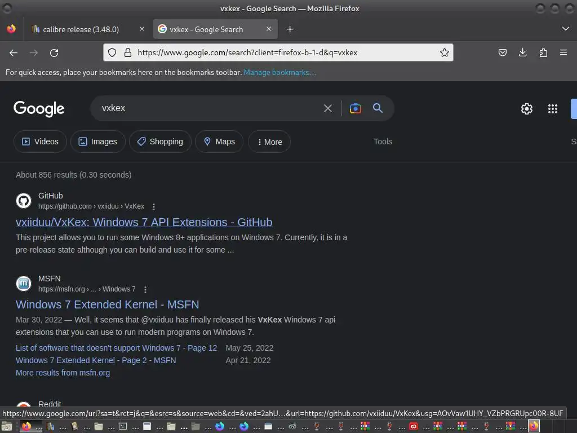
Task: Open the Google apps grid
Action: click(553, 109)
